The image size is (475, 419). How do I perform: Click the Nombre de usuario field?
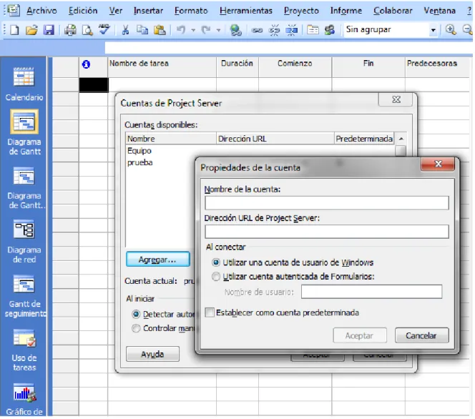tap(371, 292)
